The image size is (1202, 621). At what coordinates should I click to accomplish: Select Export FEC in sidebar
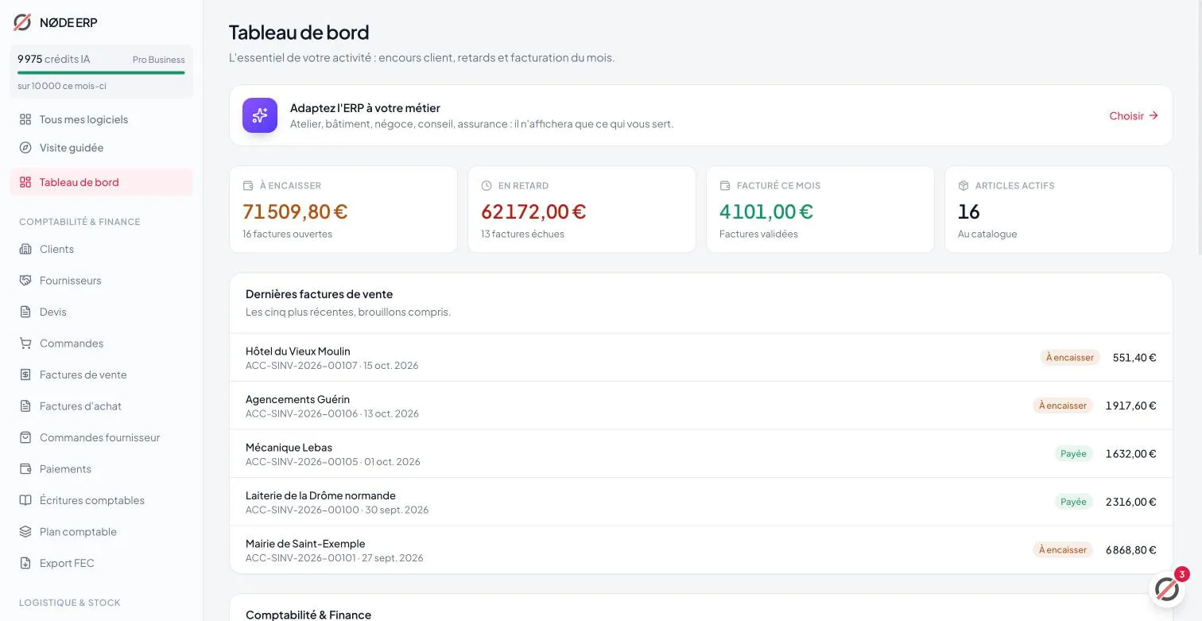point(101,563)
